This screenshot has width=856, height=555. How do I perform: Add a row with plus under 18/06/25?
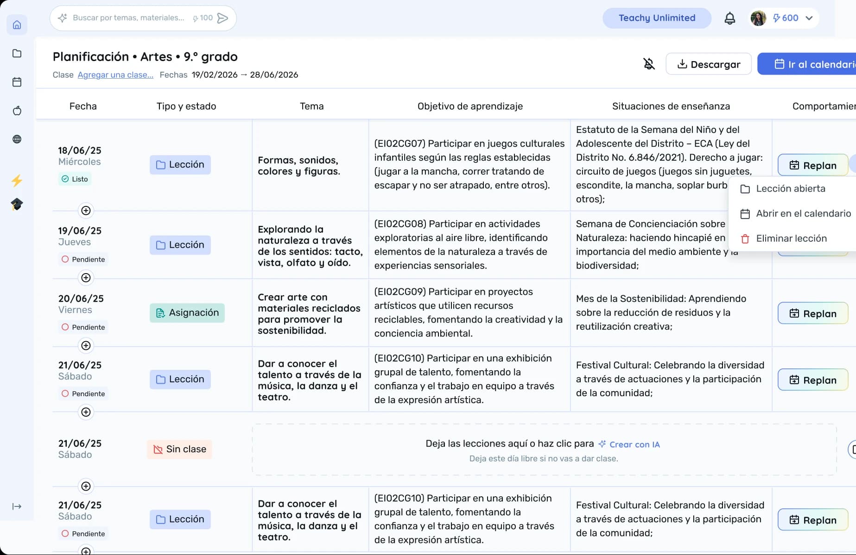[86, 211]
